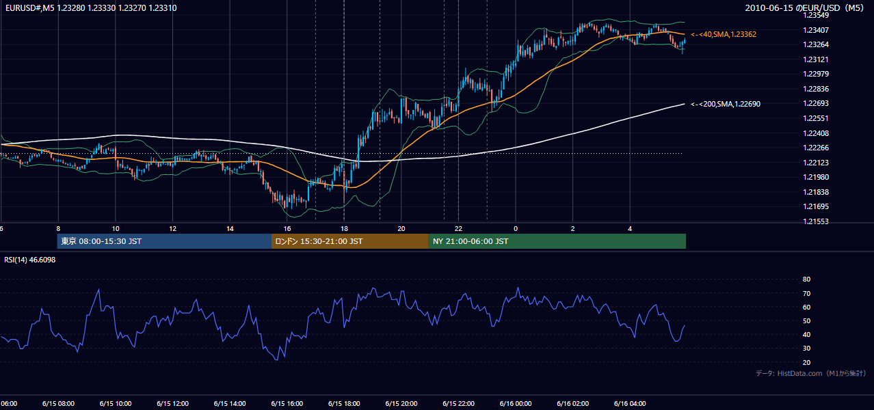Click the bottom date label 6/15 10:00
This screenshot has height=410, width=874.
(x=116, y=404)
